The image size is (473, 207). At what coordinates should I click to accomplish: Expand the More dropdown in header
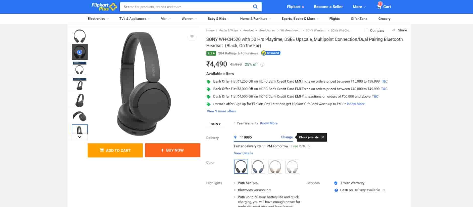359,7
